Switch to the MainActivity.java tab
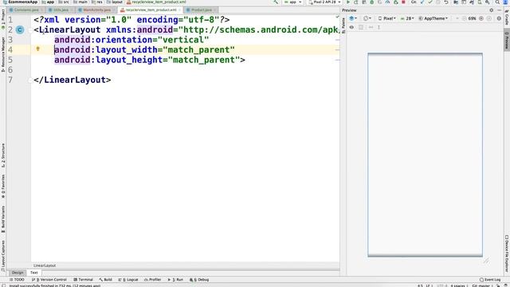The height and width of the screenshot is (287, 510). [x=96, y=10]
